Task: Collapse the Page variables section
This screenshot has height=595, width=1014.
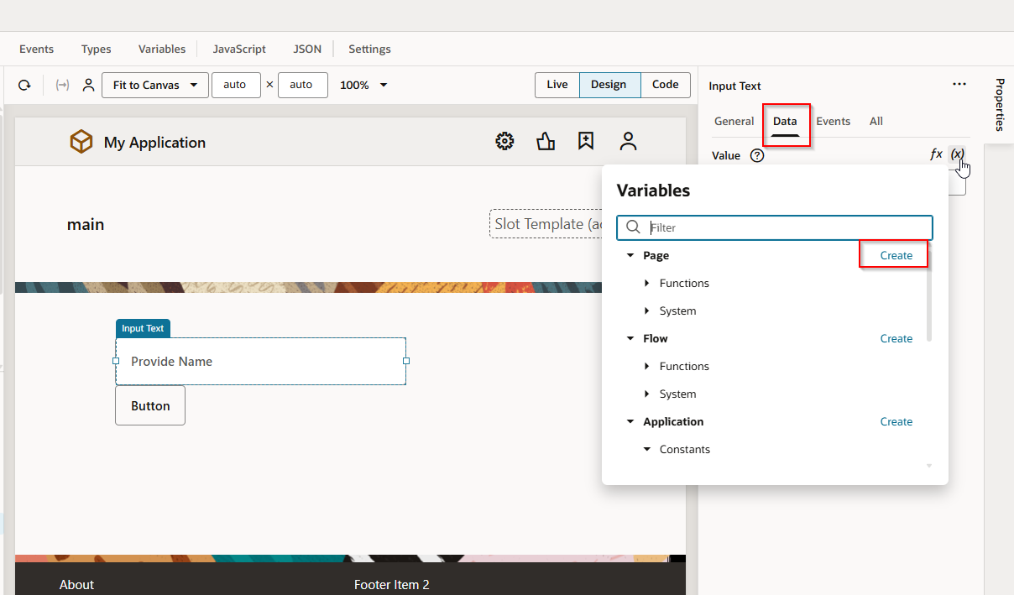Action: tap(631, 255)
